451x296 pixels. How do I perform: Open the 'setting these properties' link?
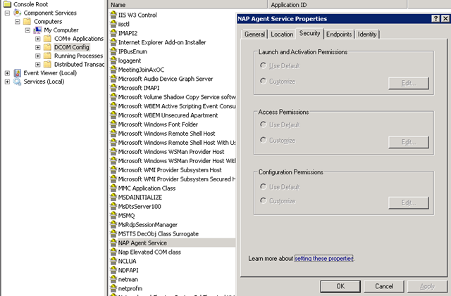pyautogui.click(x=324, y=259)
